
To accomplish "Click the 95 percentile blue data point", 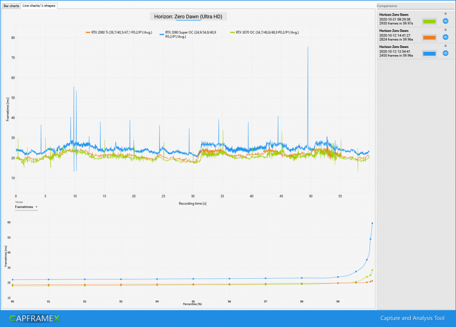I will (x=193, y=279).
